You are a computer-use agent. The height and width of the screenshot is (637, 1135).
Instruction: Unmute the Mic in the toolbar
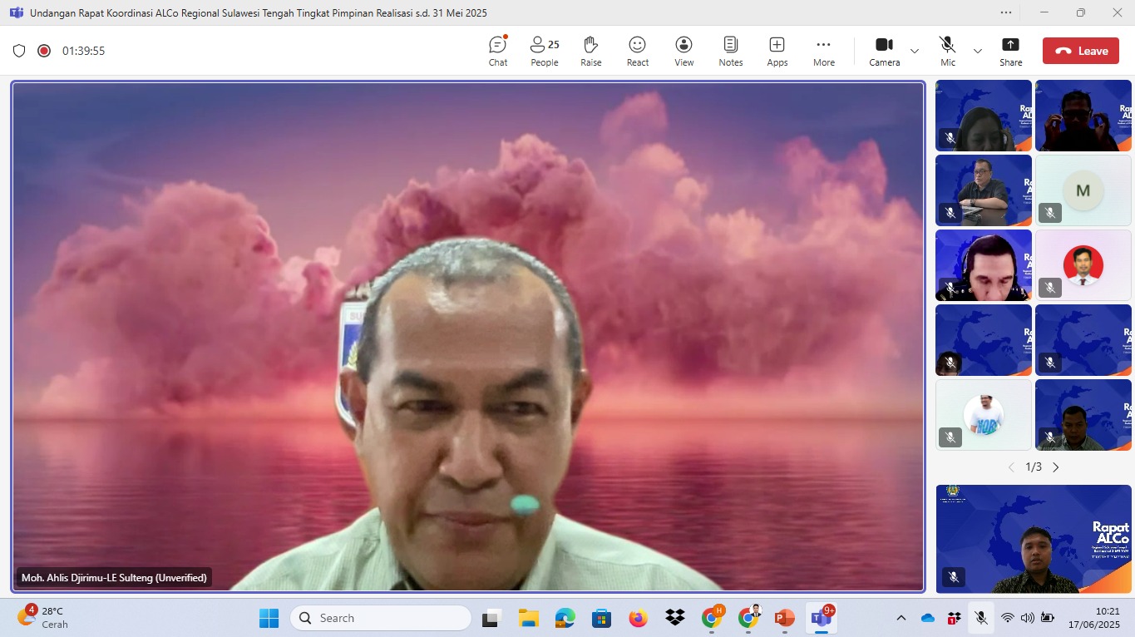947,51
